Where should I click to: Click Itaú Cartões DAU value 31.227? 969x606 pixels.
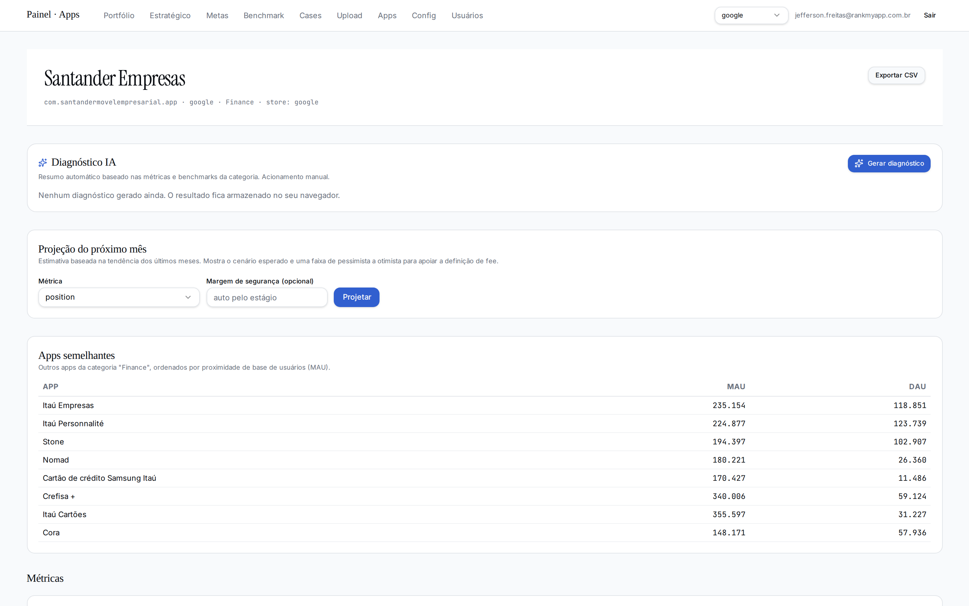tap(912, 514)
